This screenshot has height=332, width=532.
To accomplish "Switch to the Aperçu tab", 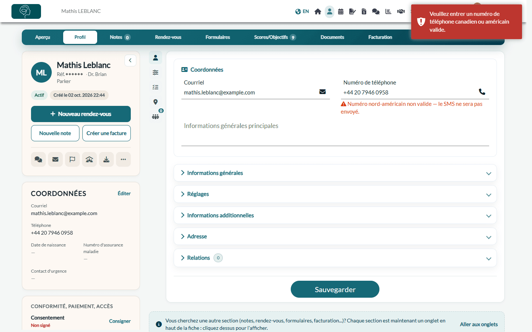I will point(43,37).
